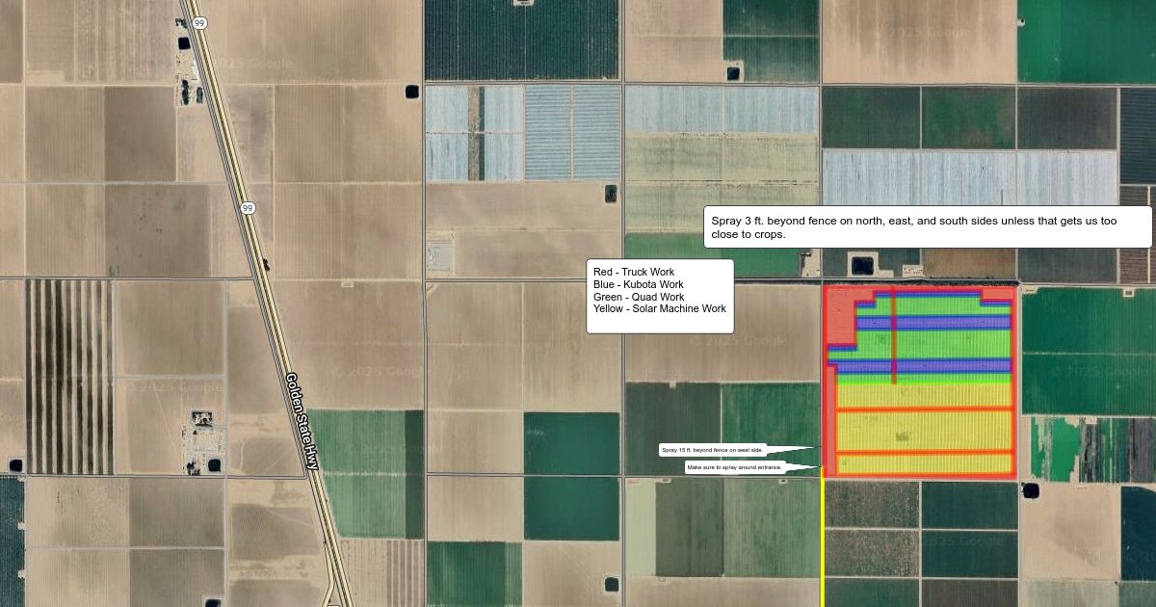
Task: Select the 'Make sure to spray around entrance' callout
Action: 734,467
